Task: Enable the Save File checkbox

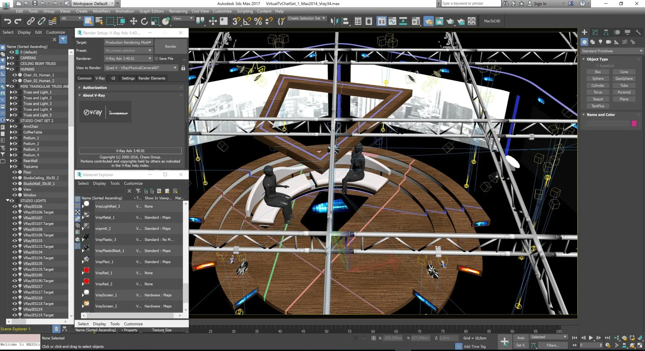Action: [x=156, y=59]
